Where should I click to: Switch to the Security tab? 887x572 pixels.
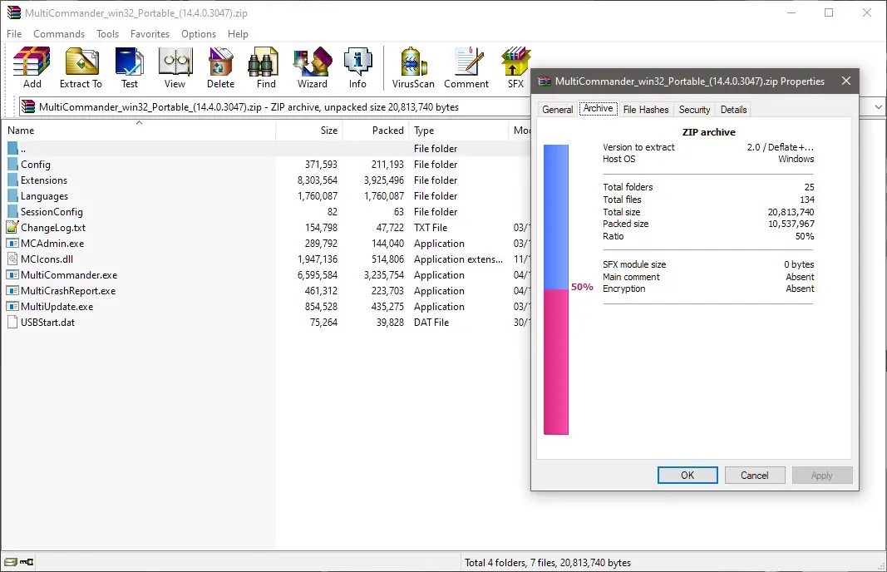[x=694, y=109]
